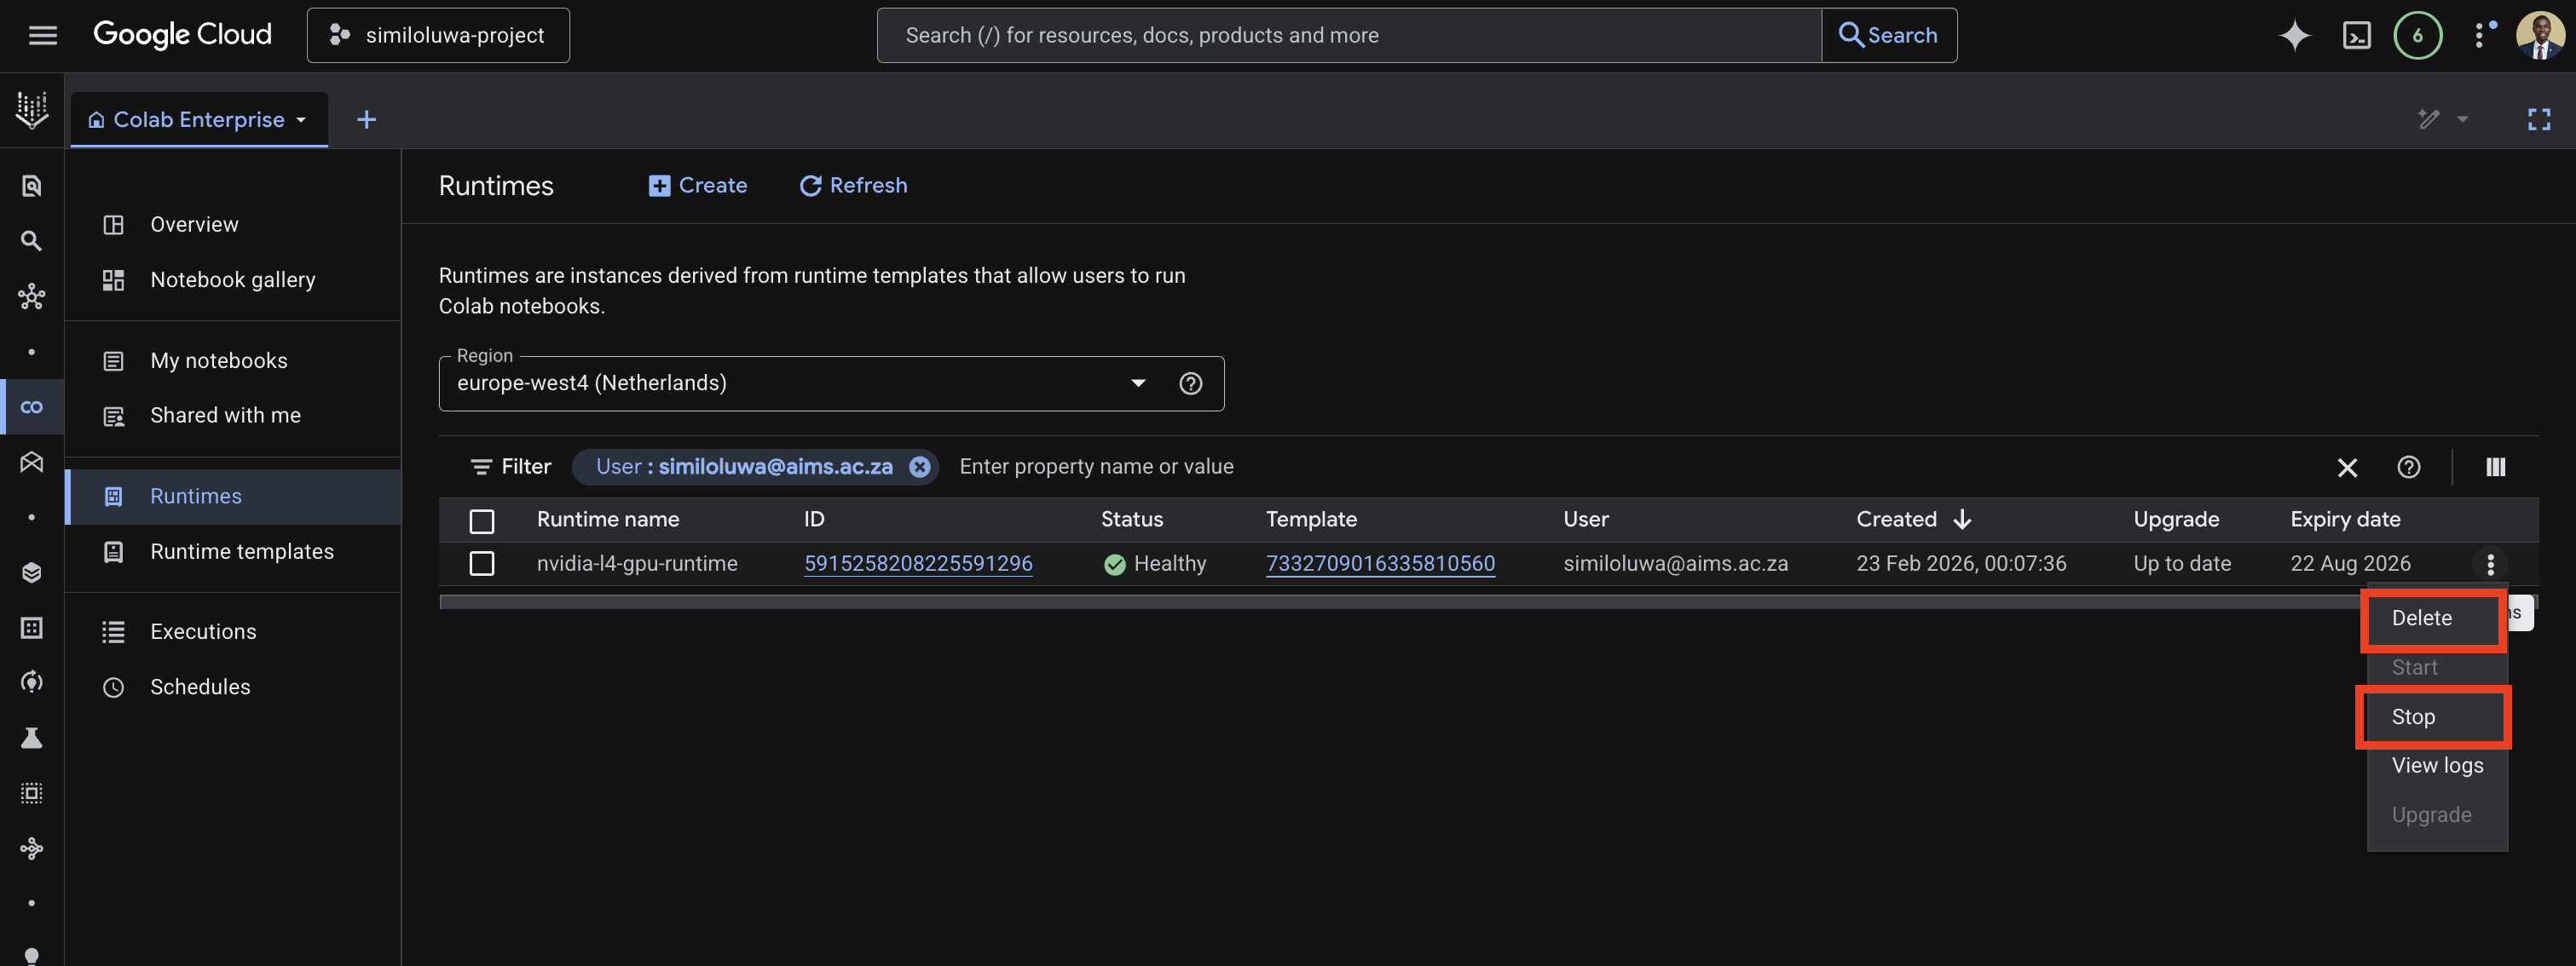The width and height of the screenshot is (2576, 966).
Task: Click the filter help question mark icon
Action: point(2409,467)
